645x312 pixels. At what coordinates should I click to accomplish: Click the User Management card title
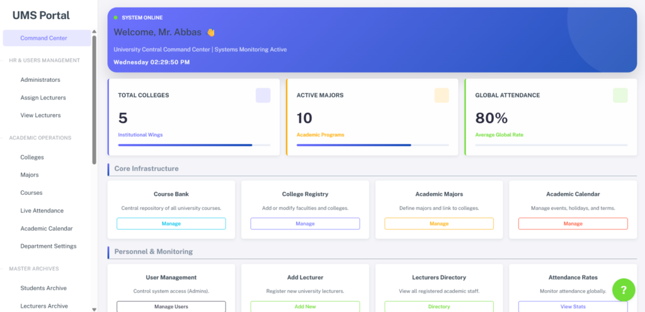pos(171,277)
